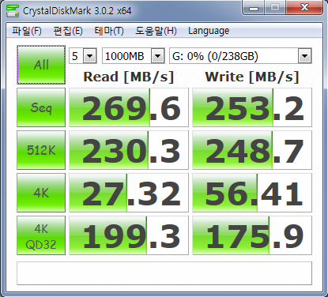Image resolution: width=328 pixels, height=297 pixels.
Task: Click the empty comment text field
Action: [x=164, y=273]
